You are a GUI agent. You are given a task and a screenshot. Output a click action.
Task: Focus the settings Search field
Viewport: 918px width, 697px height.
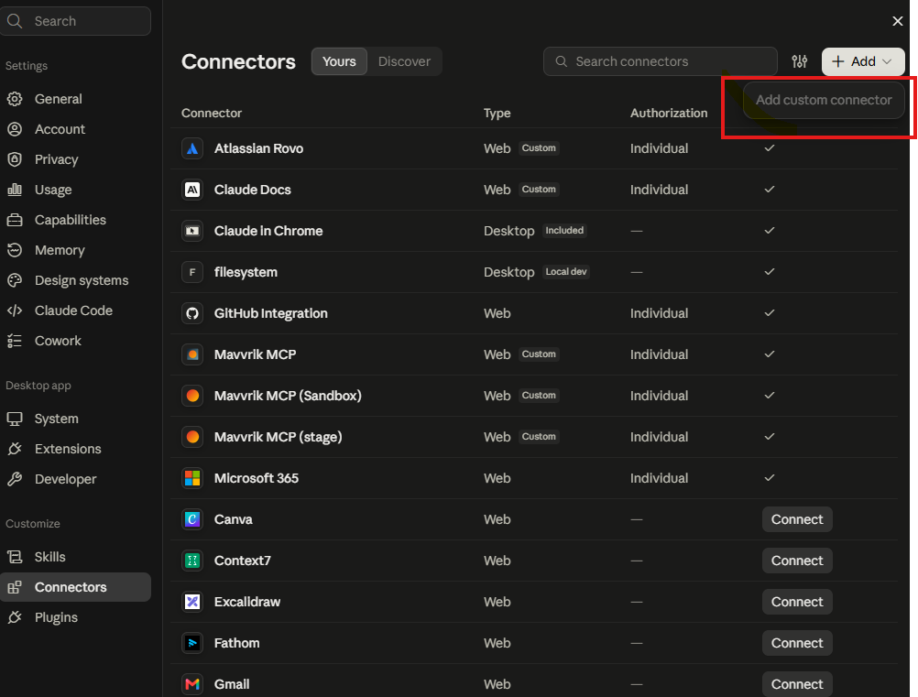75,21
